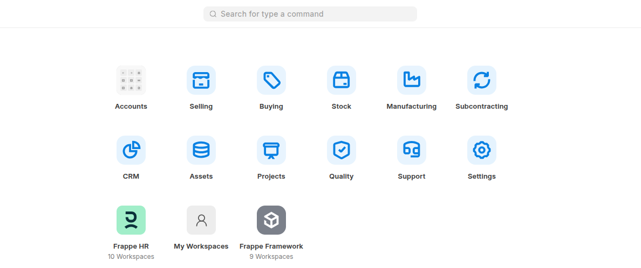Click the magnifier icon in search bar

[213, 14]
